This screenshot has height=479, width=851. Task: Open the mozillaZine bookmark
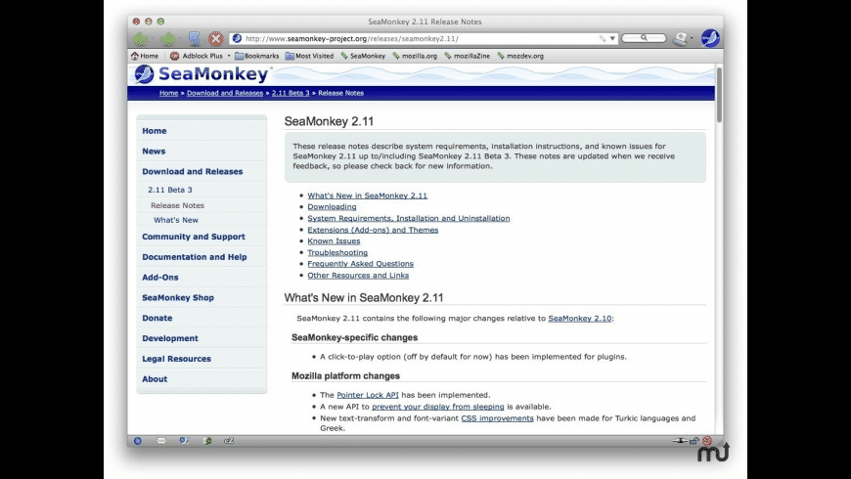coord(467,56)
